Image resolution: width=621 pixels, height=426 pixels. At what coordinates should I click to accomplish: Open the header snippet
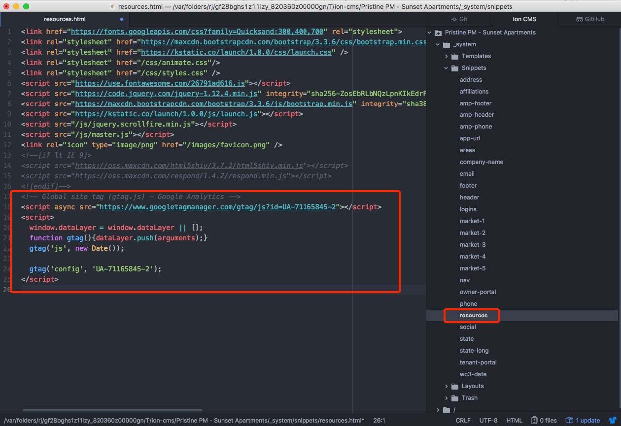tap(469, 197)
